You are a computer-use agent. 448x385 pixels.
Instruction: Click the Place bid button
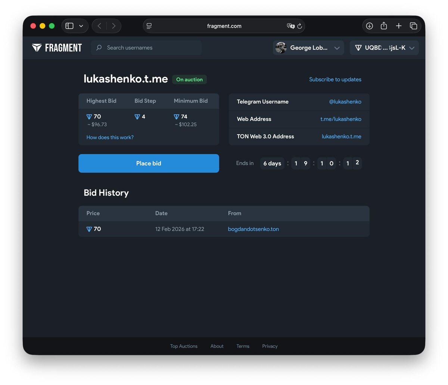tap(149, 163)
